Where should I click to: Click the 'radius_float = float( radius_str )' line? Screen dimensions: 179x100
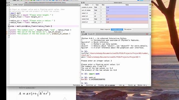pos(26,22)
